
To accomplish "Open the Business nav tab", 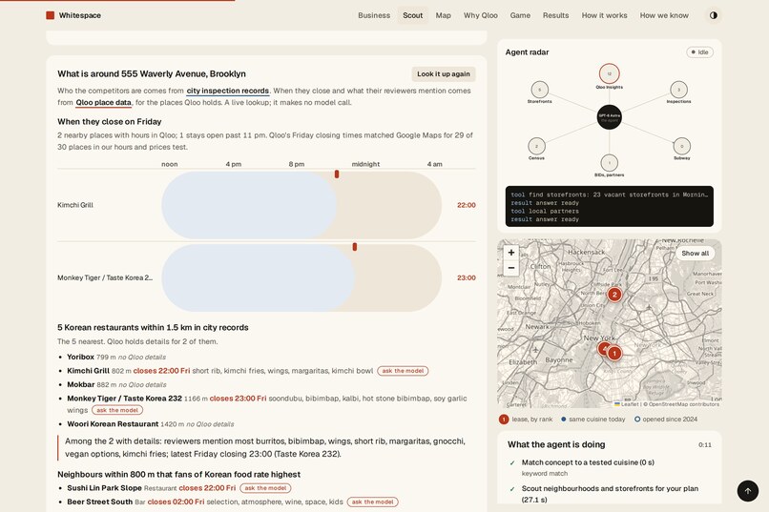I will [x=374, y=15].
